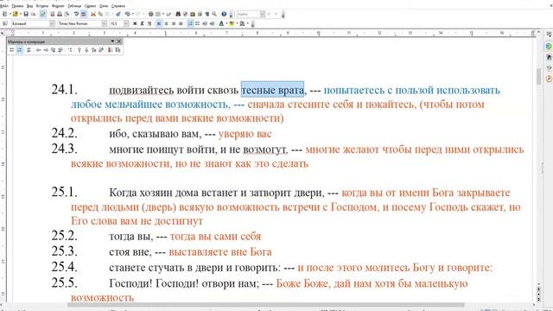This screenshot has width=553, height=311.
Task: Open the Вставка menu
Action: (42, 6)
